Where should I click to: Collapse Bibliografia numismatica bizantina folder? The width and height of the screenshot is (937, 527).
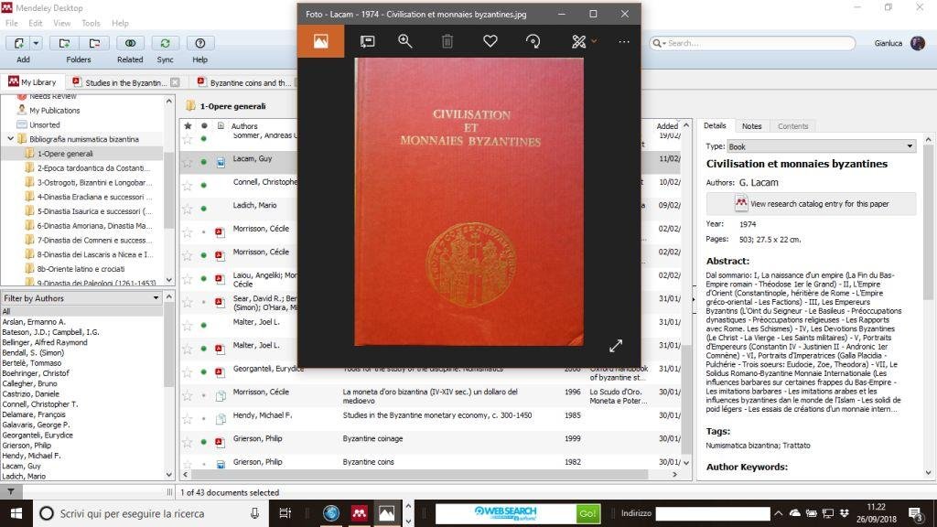point(11,139)
